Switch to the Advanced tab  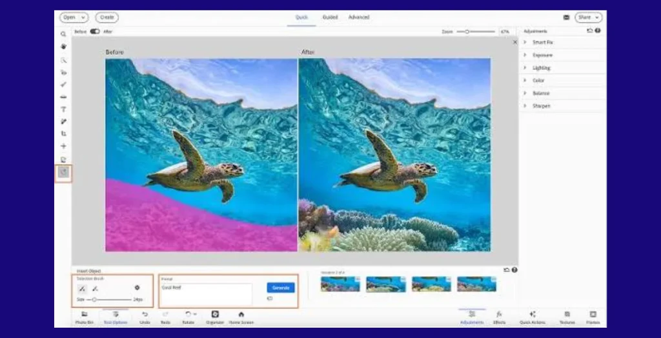point(359,17)
